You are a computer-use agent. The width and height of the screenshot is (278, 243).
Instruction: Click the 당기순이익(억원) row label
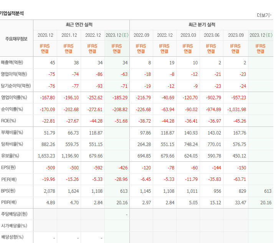[16, 86]
